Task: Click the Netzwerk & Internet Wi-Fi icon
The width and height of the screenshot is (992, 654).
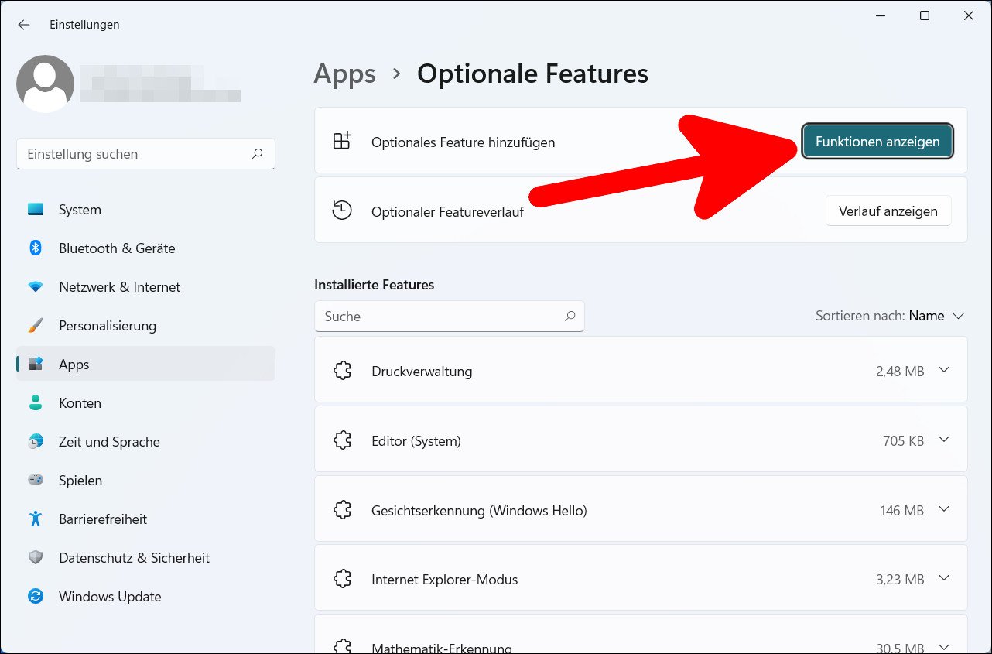Action: pyautogui.click(x=36, y=287)
